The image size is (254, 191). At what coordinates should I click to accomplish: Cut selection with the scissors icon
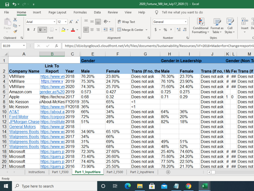coord(15,20)
